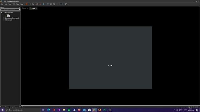This screenshot has width=200, height=112.
Task: Open the Office app on the taskbar
Action: point(54,110)
